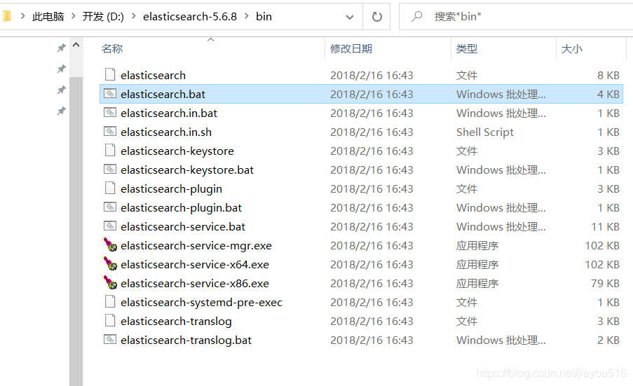Open the address bar history dropdown
Image resolution: width=633 pixels, height=386 pixels.
pyautogui.click(x=350, y=17)
